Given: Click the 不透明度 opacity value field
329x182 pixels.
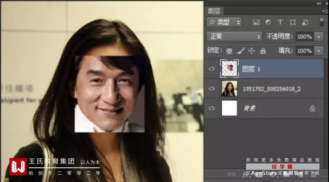Looking at the screenshot, I should (305, 37).
